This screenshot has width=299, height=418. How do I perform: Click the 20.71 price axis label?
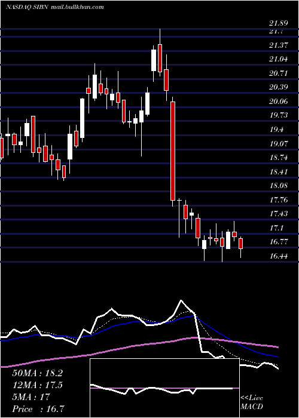click(x=279, y=73)
